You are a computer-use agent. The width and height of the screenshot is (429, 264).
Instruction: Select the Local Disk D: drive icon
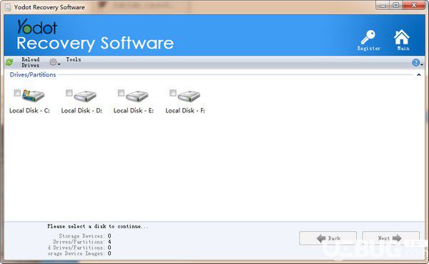pos(85,96)
